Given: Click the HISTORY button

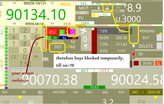Looking at the screenshot, I should point(59,92).
